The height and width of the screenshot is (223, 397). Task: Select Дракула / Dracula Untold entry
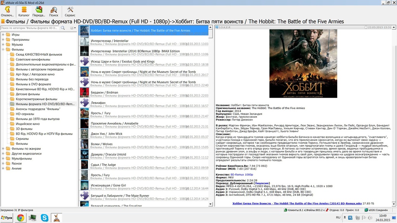click(144, 154)
